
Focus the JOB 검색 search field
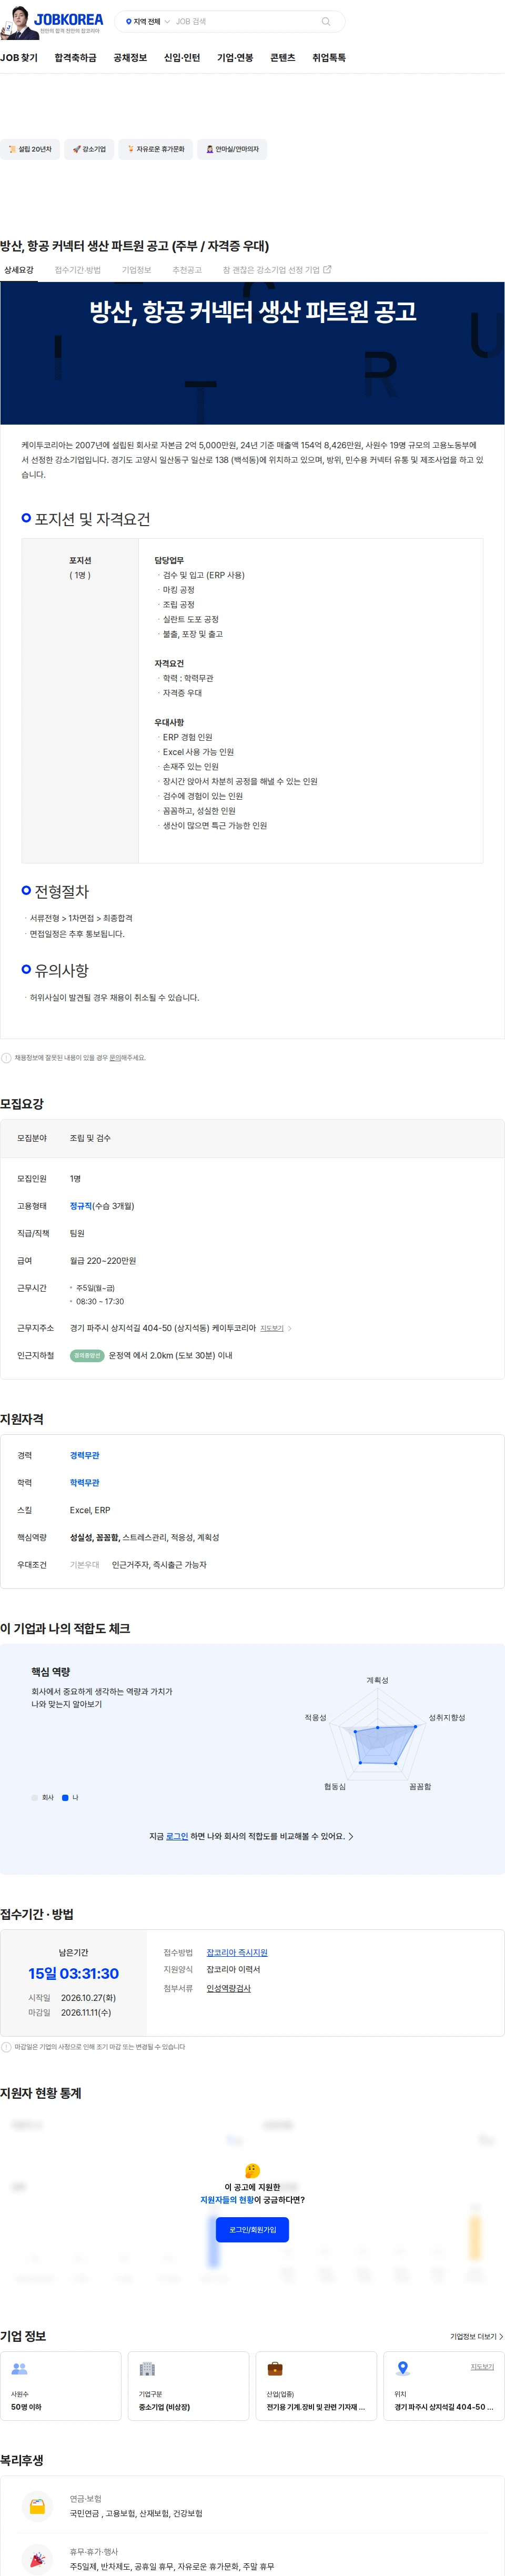coord(245,21)
